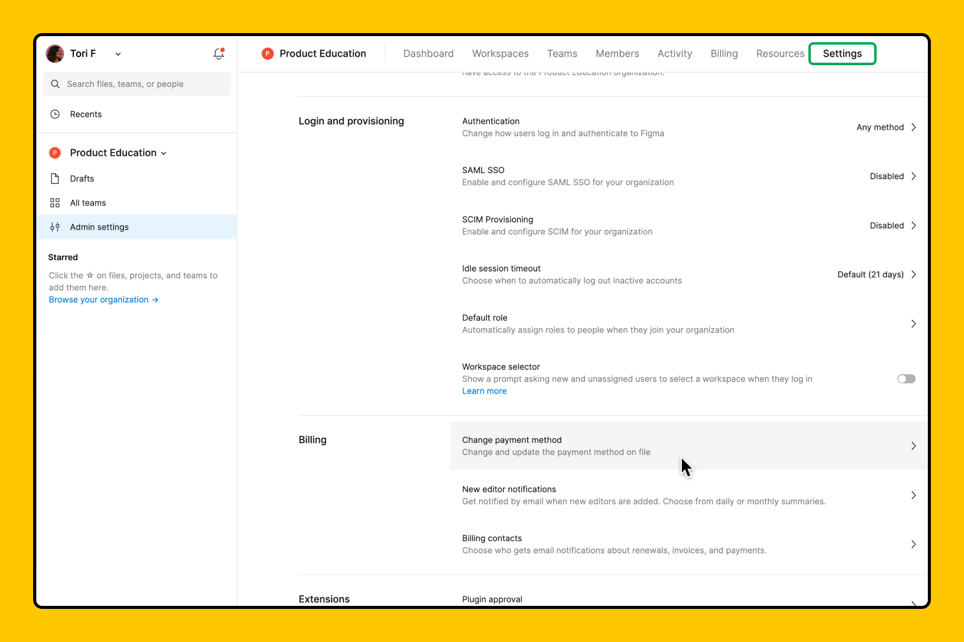This screenshot has height=642, width=964.
Task: Open the Learn more link
Action: (x=484, y=391)
